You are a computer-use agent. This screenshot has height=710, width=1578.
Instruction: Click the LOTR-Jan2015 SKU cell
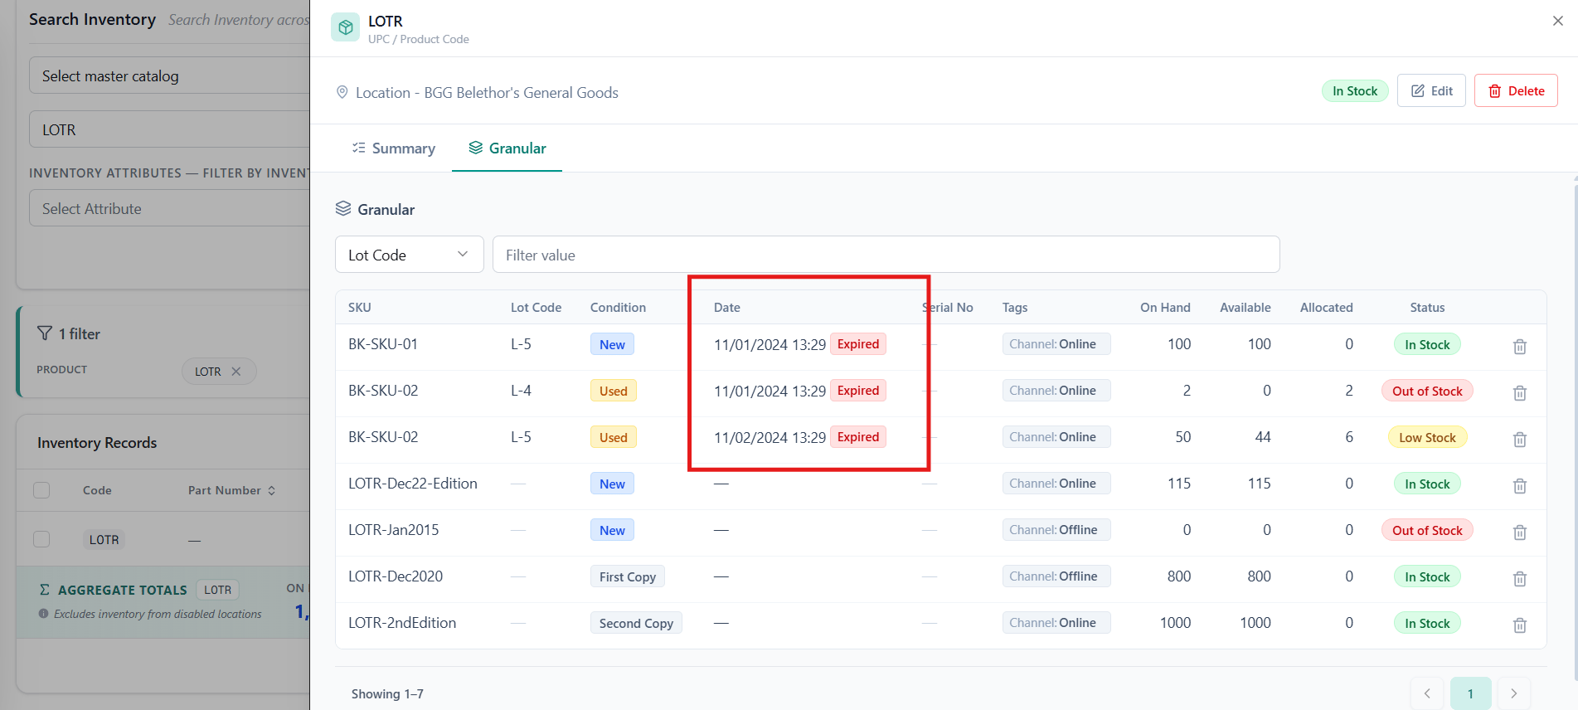[394, 529]
